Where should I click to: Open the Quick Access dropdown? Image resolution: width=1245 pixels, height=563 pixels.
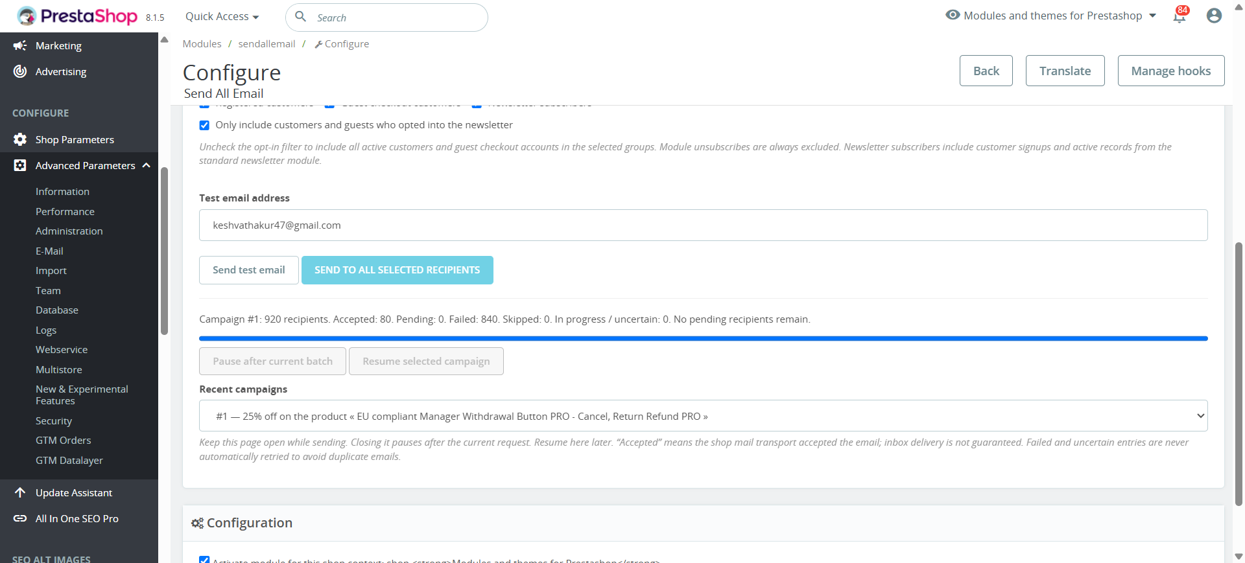pos(222,16)
